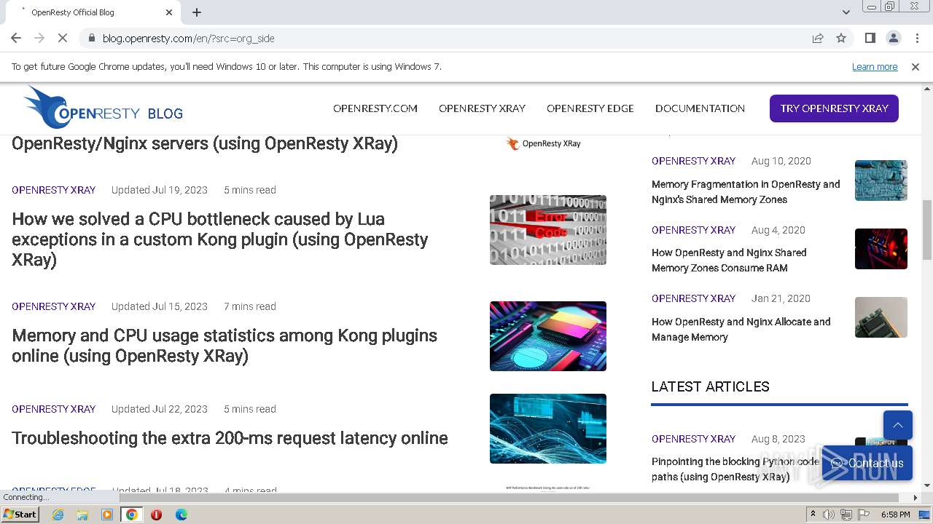933x524 pixels.
Task: Click the colorful chip thumbnail
Action: (x=548, y=336)
